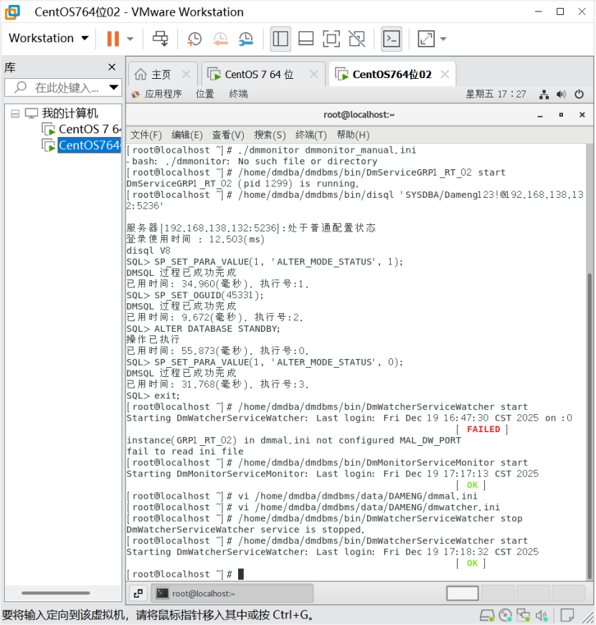Viewport: 596px width, 625px height.
Task: Click the CD/DVD device status icon
Action: (506, 616)
